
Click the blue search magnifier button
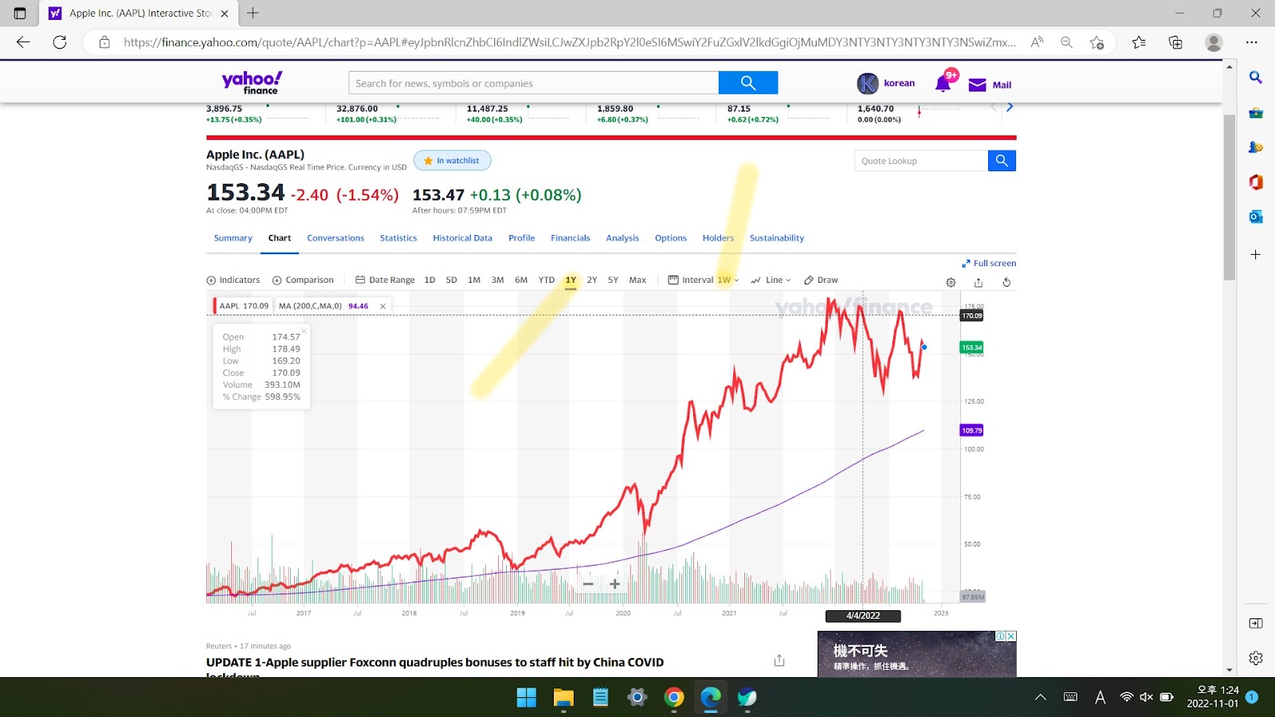pos(747,83)
